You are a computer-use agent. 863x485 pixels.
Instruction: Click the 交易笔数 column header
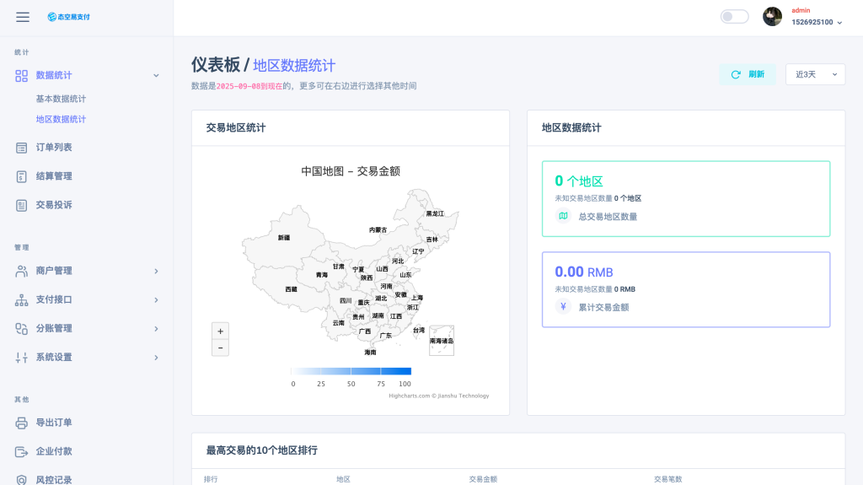(668, 479)
